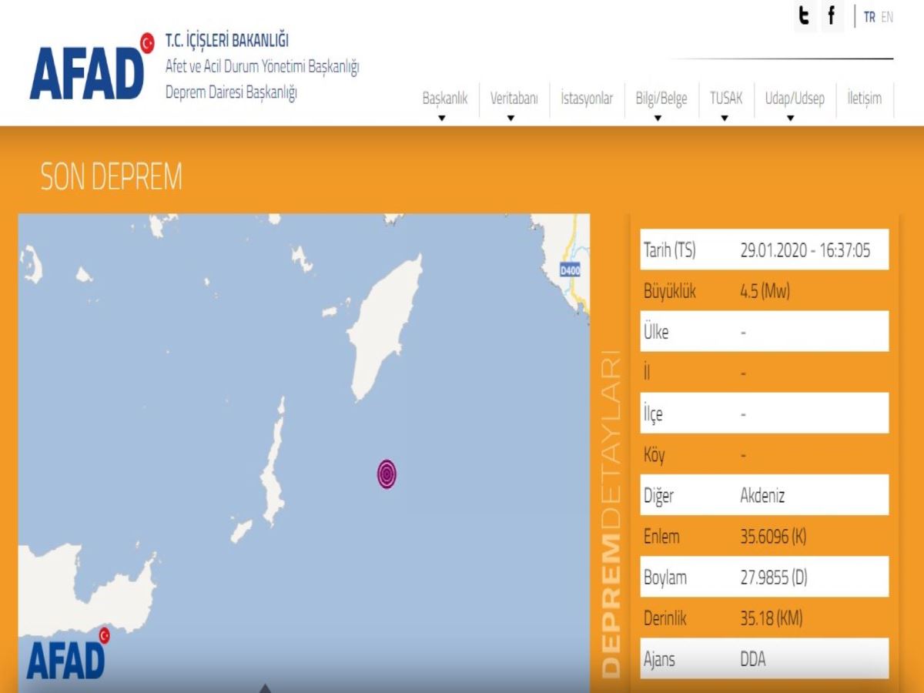Expand the Başkanlık dropdown arrow

click(x=442, y=119)
